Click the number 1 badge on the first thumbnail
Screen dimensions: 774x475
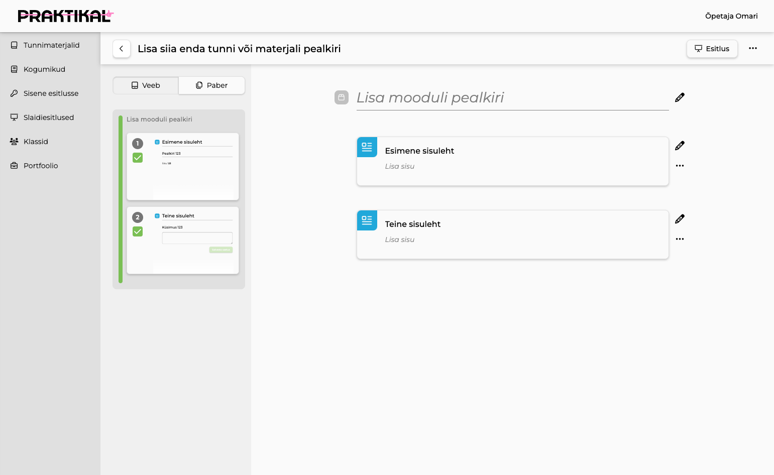click(138, 144)
